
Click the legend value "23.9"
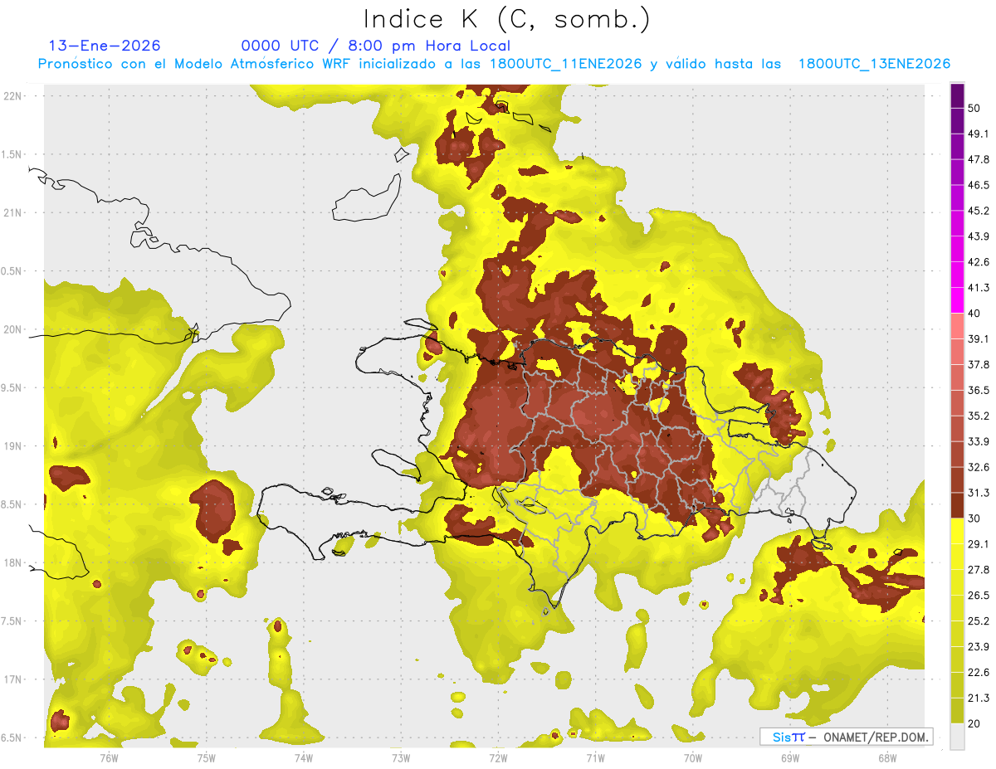(x=979, y=646)
